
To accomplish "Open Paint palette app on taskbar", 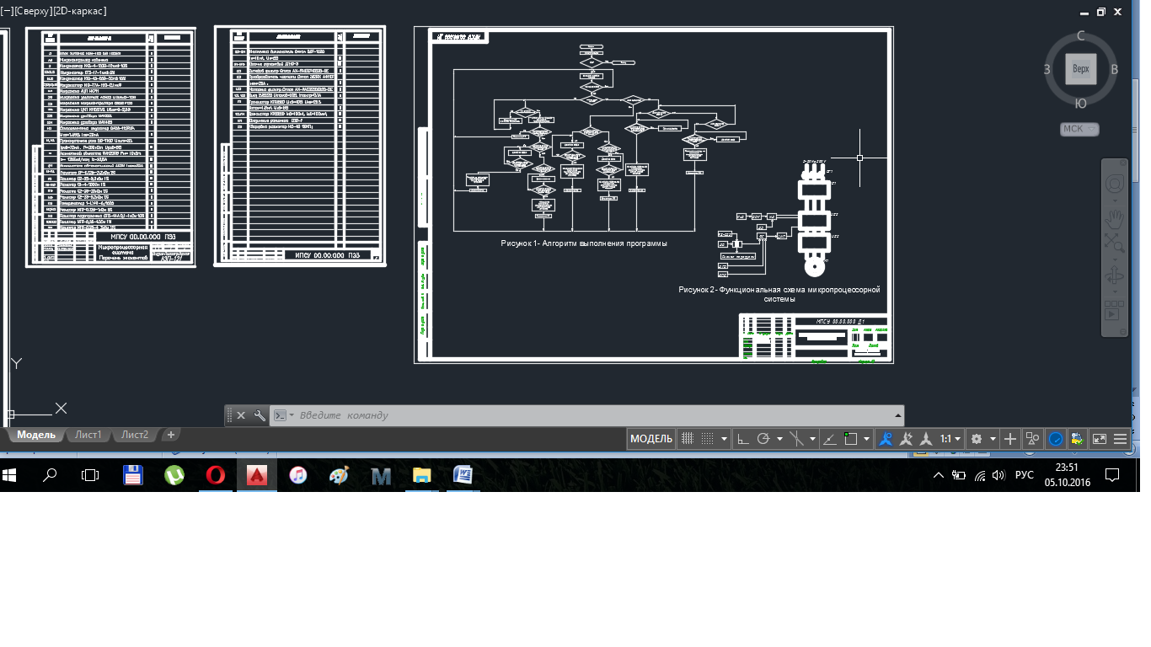I will pyautogui.click(x=339, y=475).
